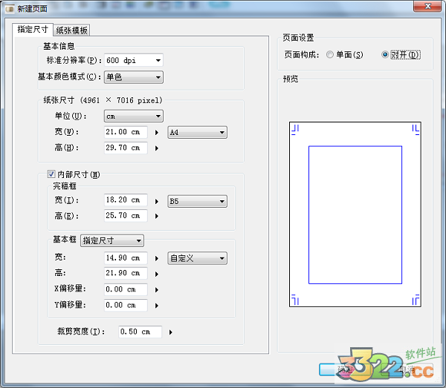Click the 新建页面 title bar icon
Image resolution: width=446 pixels, height=388 pixels.
click(10, 9)
